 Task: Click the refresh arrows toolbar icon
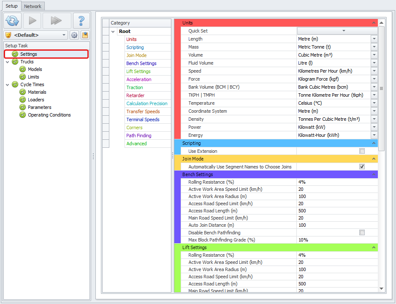click(13, 21)
